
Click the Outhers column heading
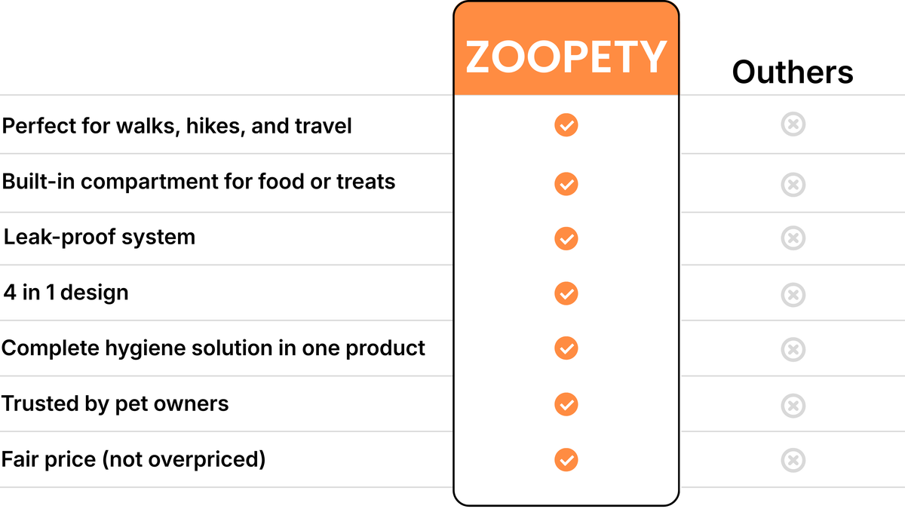[x=793, y=72]
